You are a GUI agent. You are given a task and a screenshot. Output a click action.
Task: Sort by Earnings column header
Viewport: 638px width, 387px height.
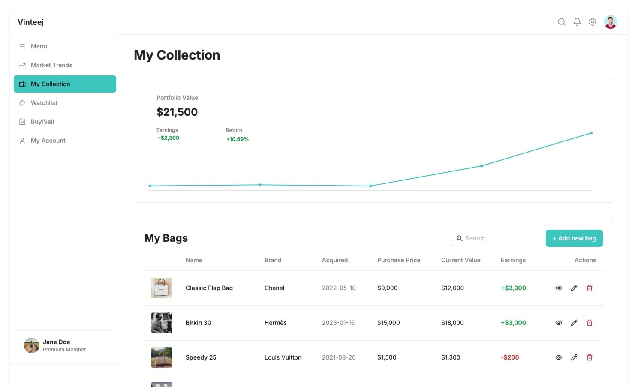click(x=513, y=260)
